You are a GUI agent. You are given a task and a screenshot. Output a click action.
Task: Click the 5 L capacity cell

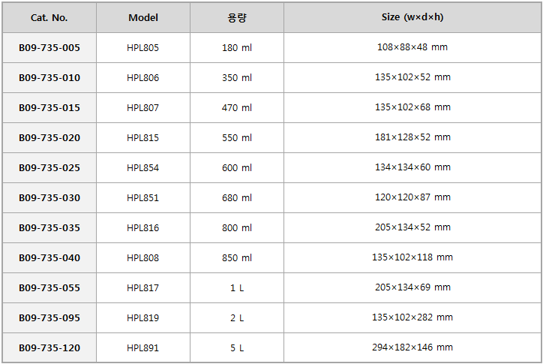click(237, 347)
